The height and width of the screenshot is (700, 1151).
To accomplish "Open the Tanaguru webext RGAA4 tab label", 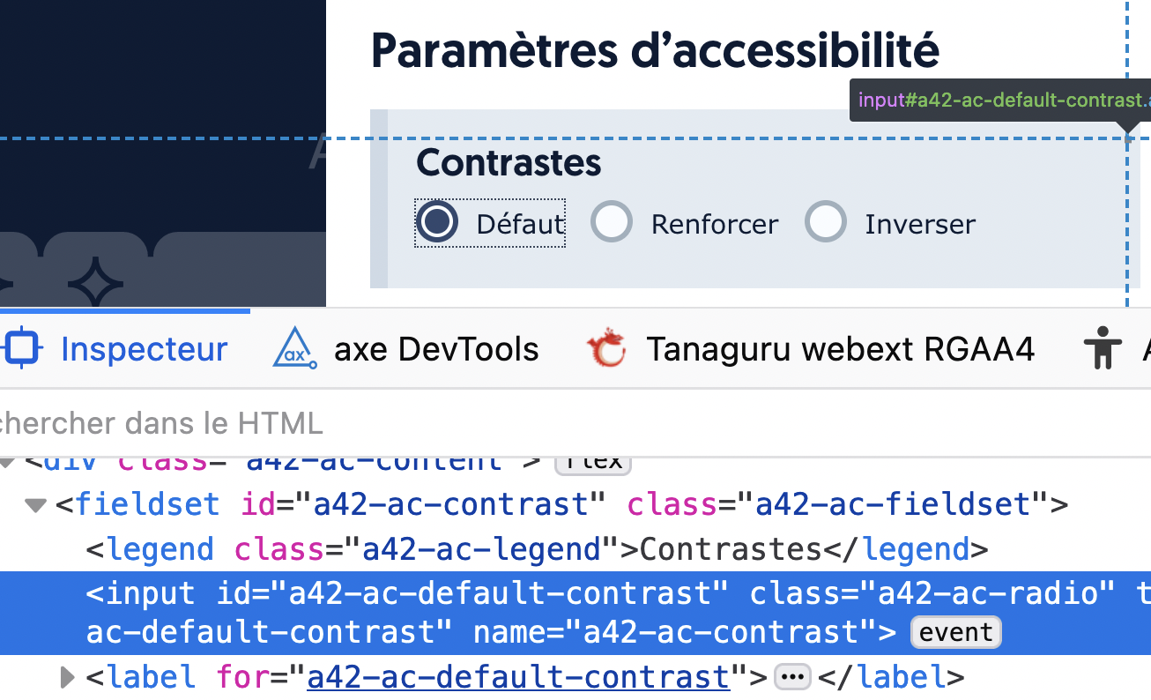I will tap(840, 349).
